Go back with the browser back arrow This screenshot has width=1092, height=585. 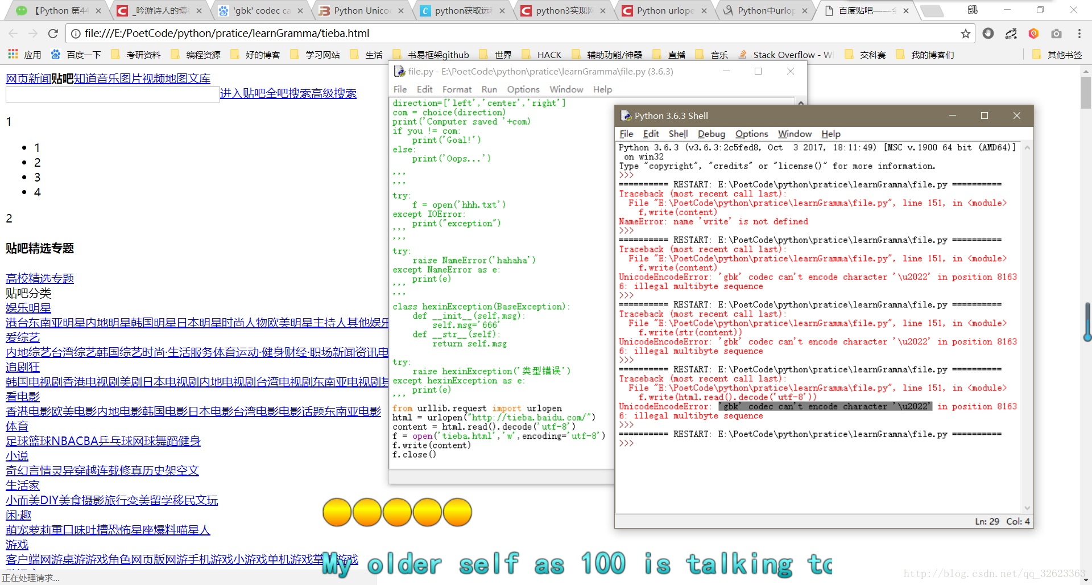(x=14, y=34)
